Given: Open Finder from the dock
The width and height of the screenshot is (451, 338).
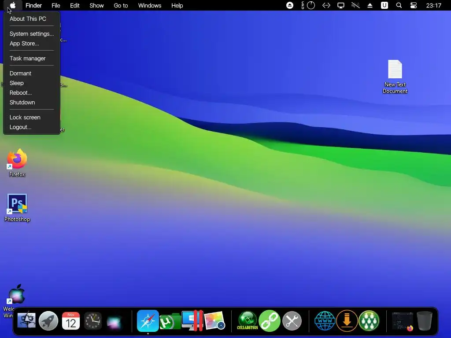Looking at the screenshot, I should point(26,320).
